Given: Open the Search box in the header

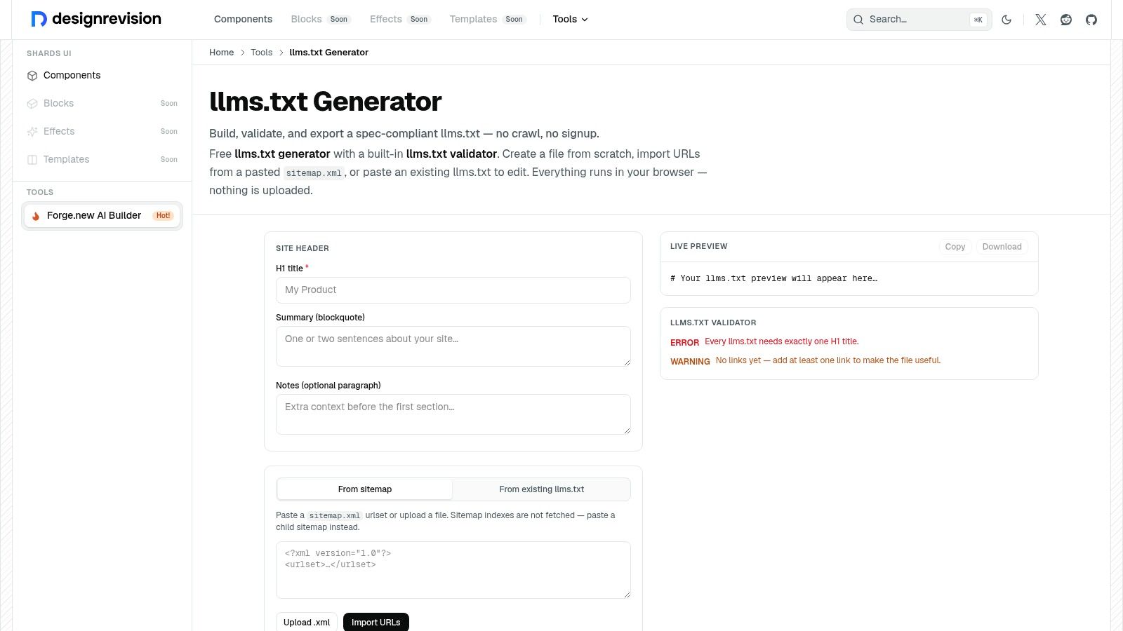Looking at the screenshot, I should click(919, 20).
